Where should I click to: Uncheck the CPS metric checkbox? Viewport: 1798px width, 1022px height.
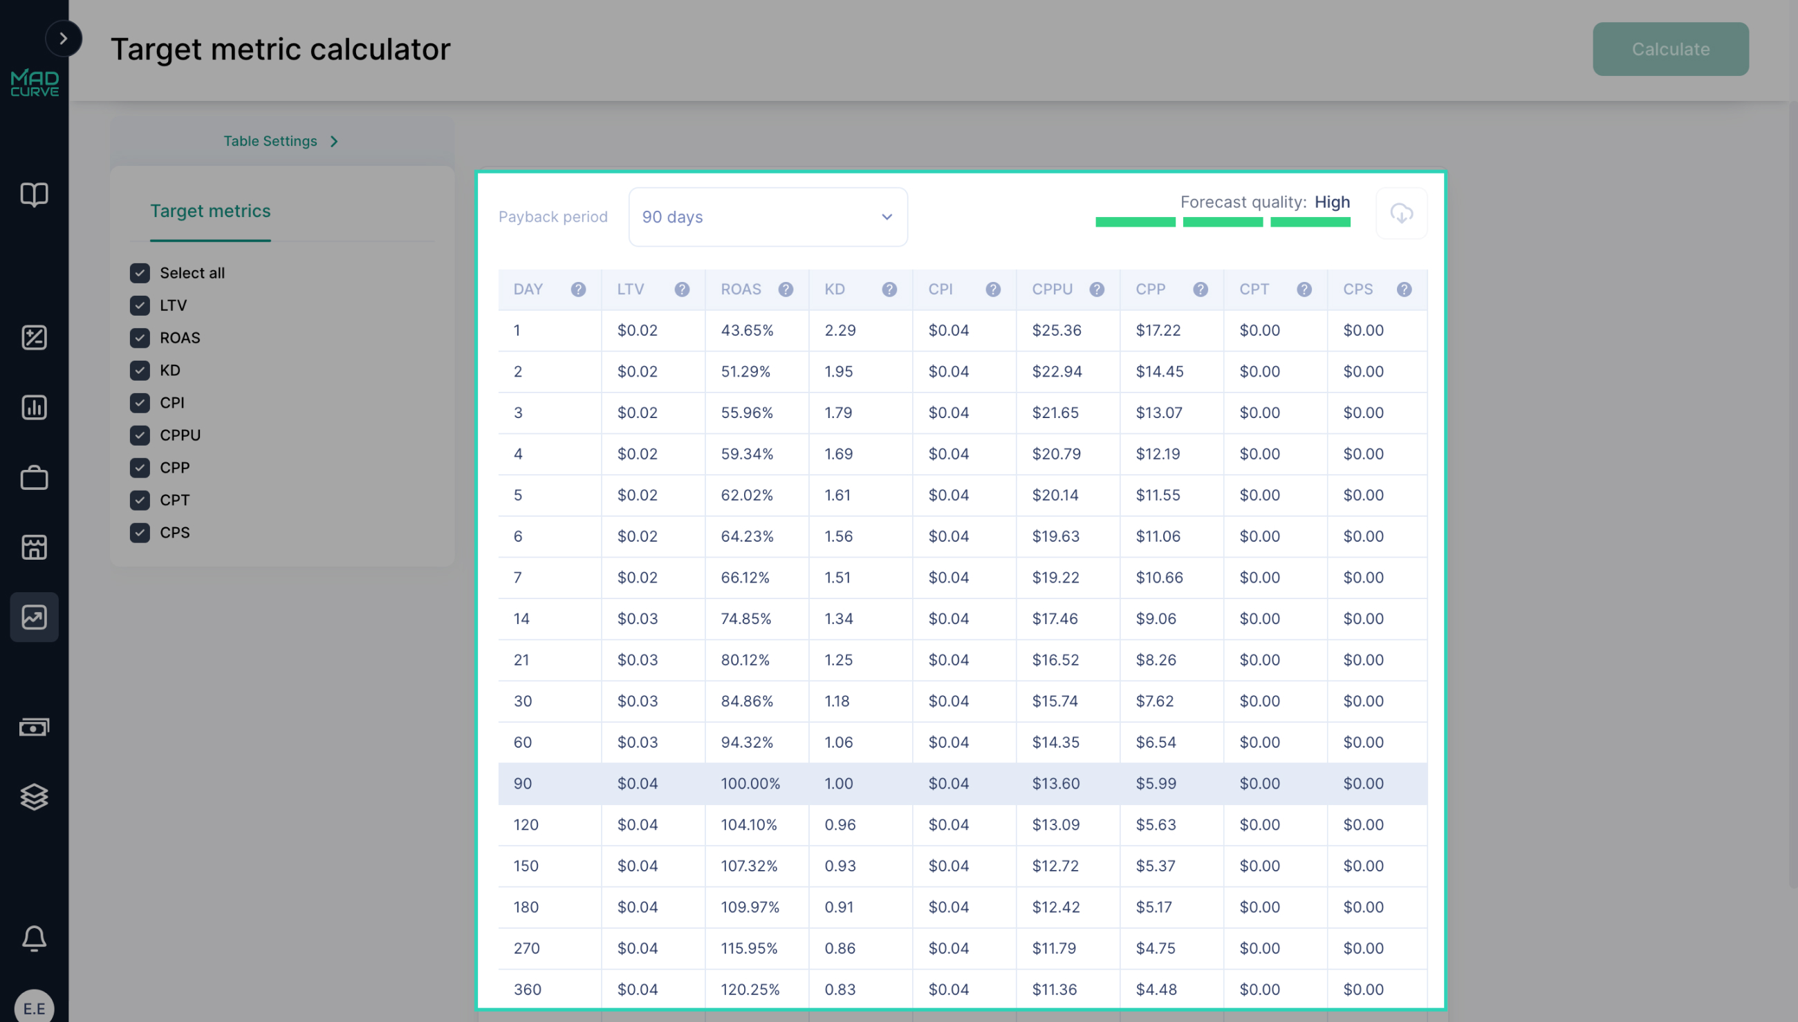(x=140, y=533)
